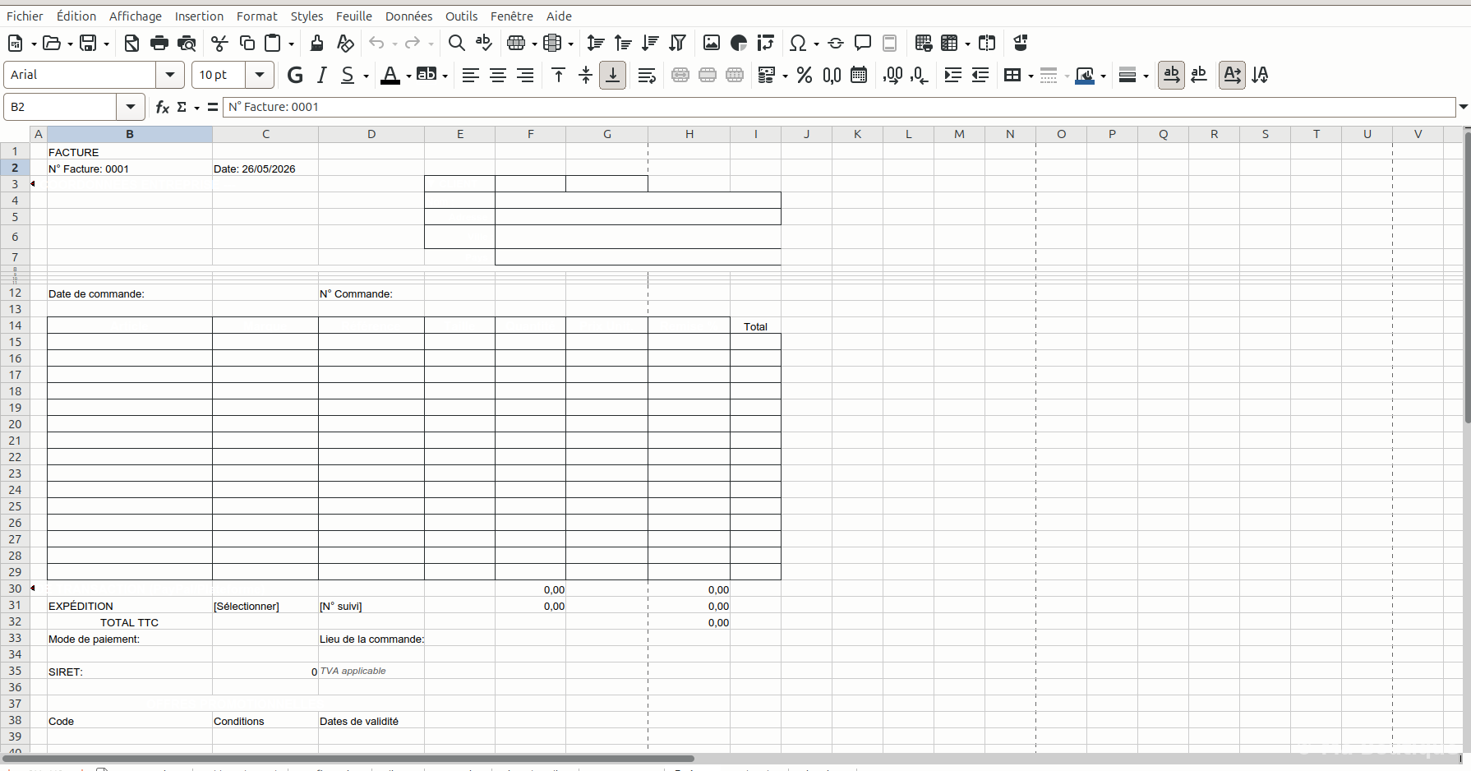Open the Édition menu
1471x771 pixels.
(76, 16)
